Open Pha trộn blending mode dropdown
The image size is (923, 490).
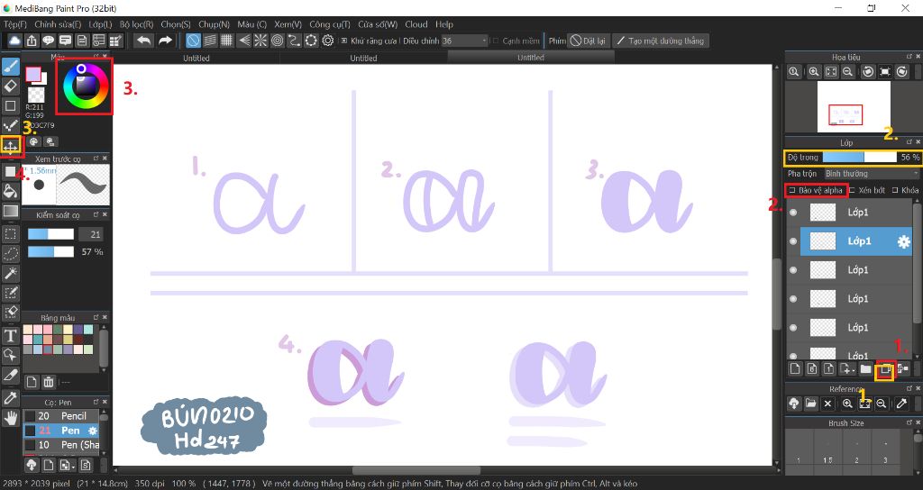(x=872, y=174)
